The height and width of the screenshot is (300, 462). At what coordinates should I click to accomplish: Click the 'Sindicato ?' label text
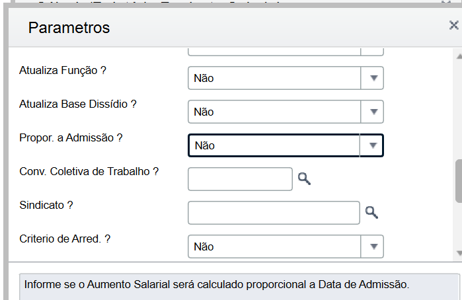(46, 205)
